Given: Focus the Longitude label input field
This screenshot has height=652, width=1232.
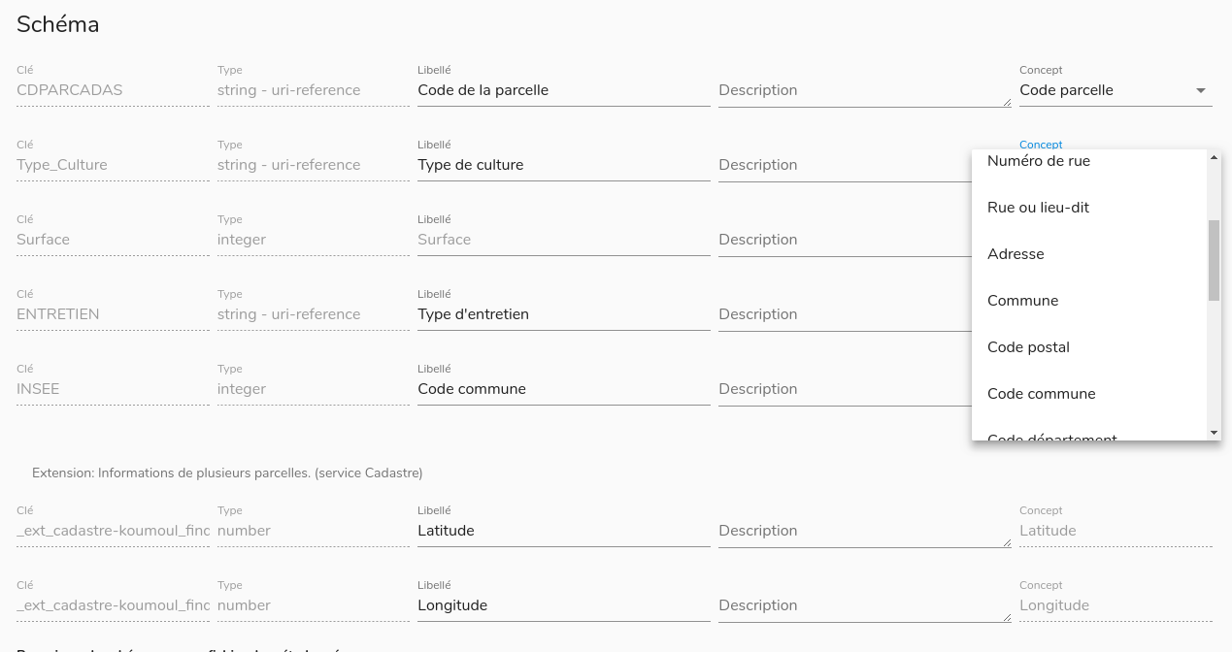Looking at the screenshot, I should point(563,605).
